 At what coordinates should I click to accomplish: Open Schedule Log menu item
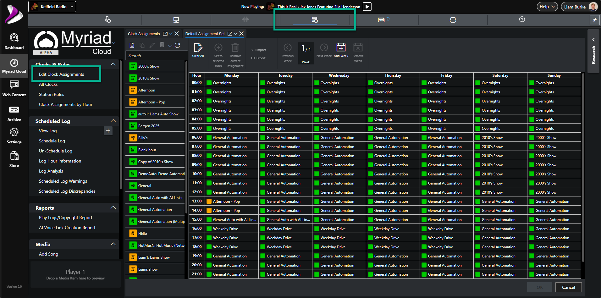[x=52, y=141]
